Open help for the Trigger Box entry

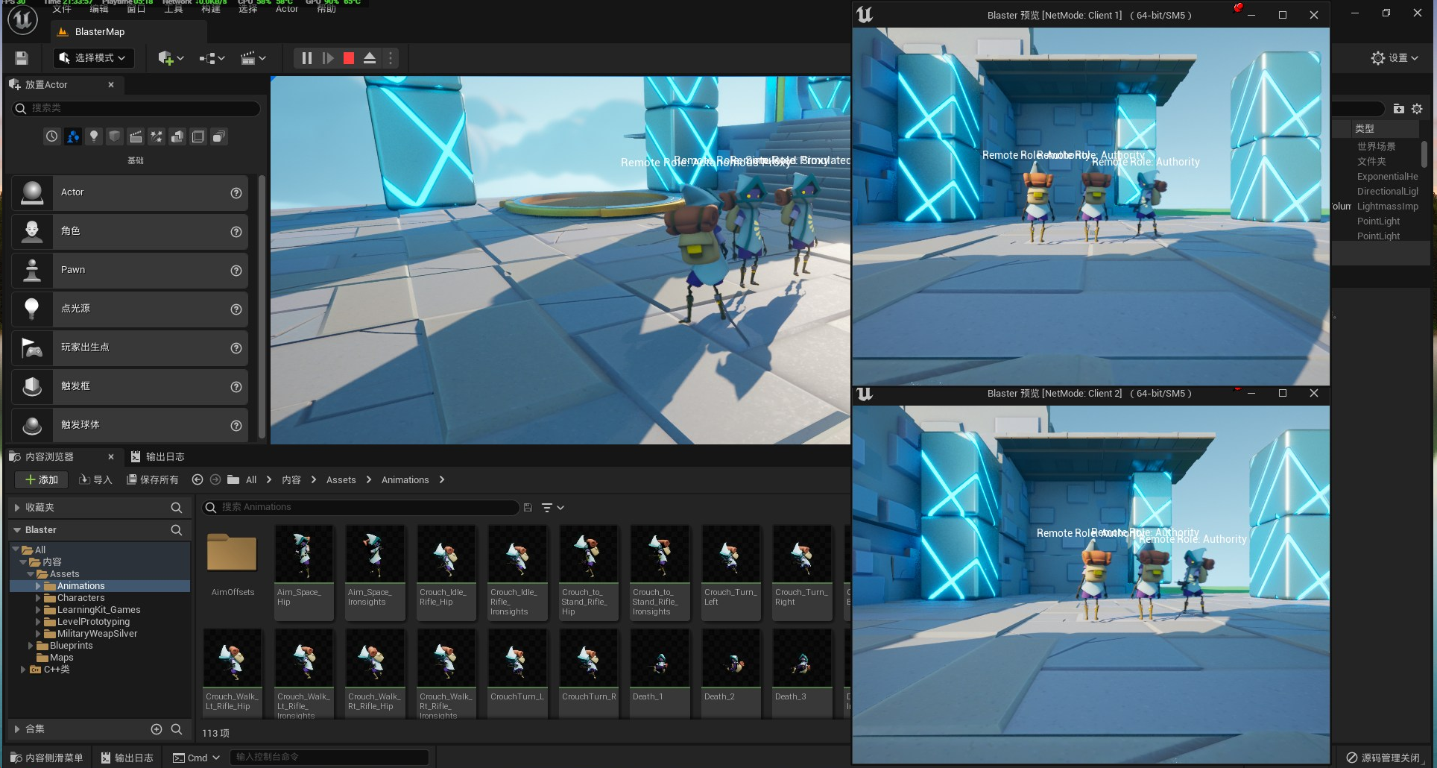[x=236, y=387]
